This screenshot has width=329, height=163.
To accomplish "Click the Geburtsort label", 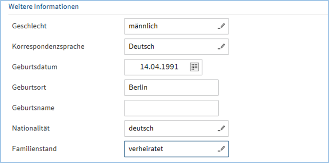I will point(29,88).
